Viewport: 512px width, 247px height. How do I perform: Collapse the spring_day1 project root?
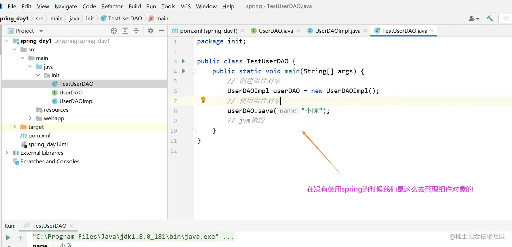pyautogui.click(x=7, y=41)
